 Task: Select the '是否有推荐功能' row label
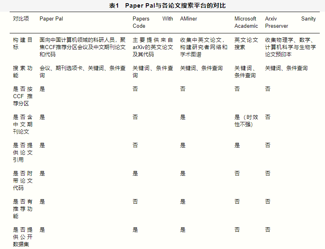(x=23, y=209)
